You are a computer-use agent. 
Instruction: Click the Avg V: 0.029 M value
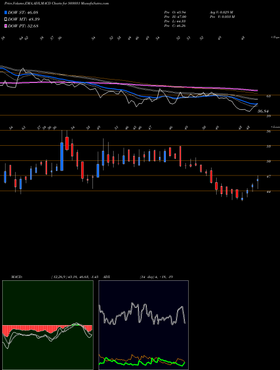[x=221, y=12]
